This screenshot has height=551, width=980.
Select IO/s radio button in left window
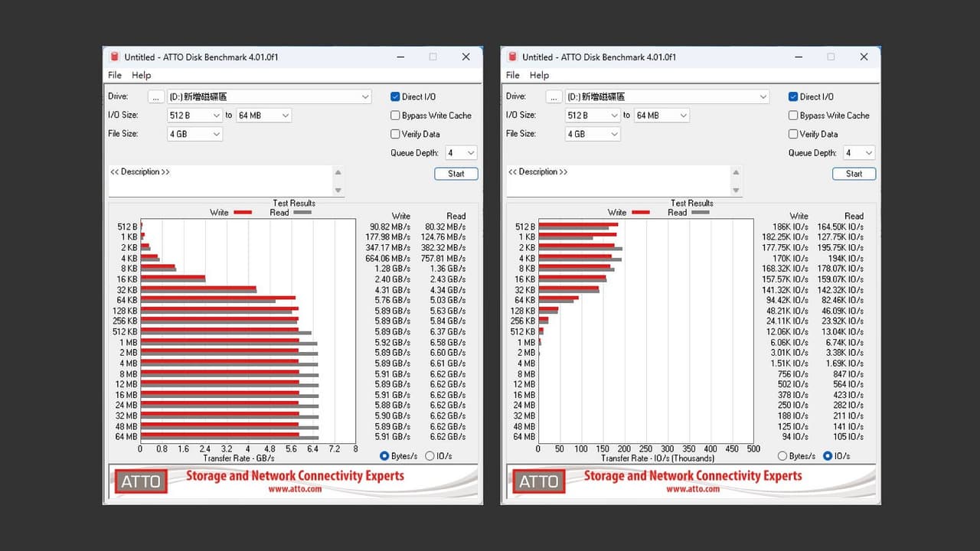click(430, 456)
